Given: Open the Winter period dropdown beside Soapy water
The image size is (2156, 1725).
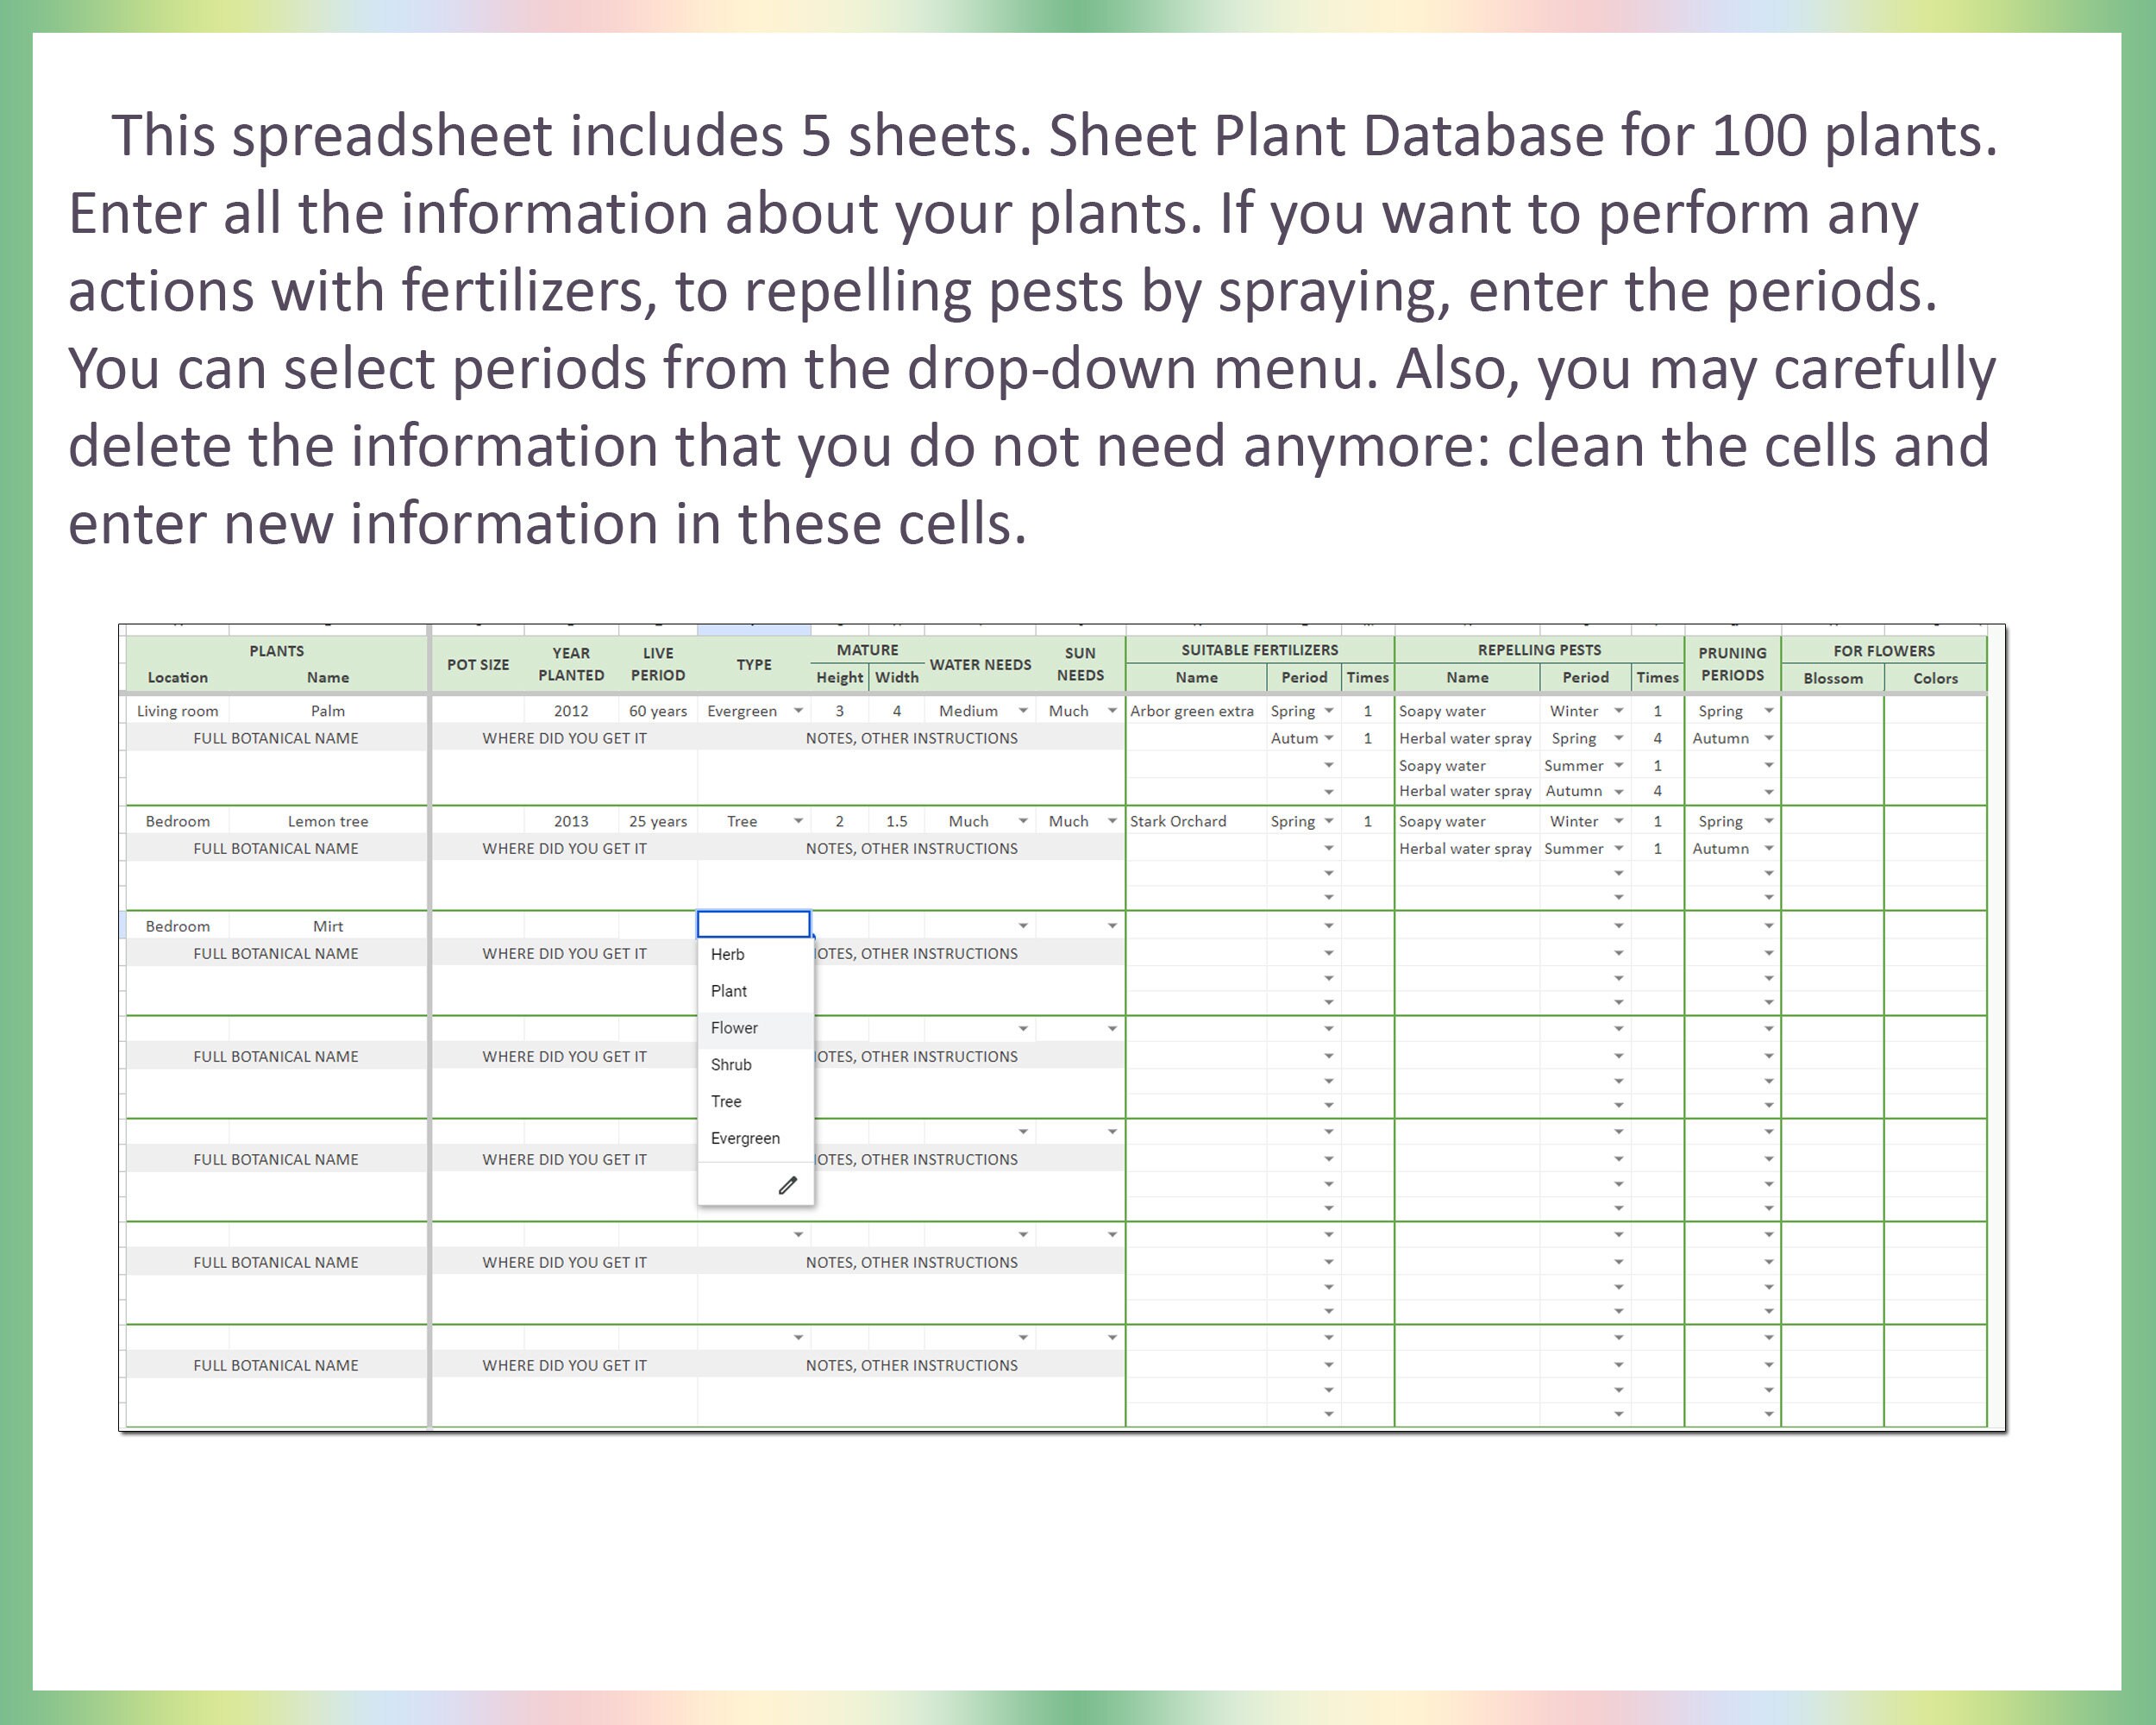Looking at the screenshot, I should click(x=1620, y=710).
